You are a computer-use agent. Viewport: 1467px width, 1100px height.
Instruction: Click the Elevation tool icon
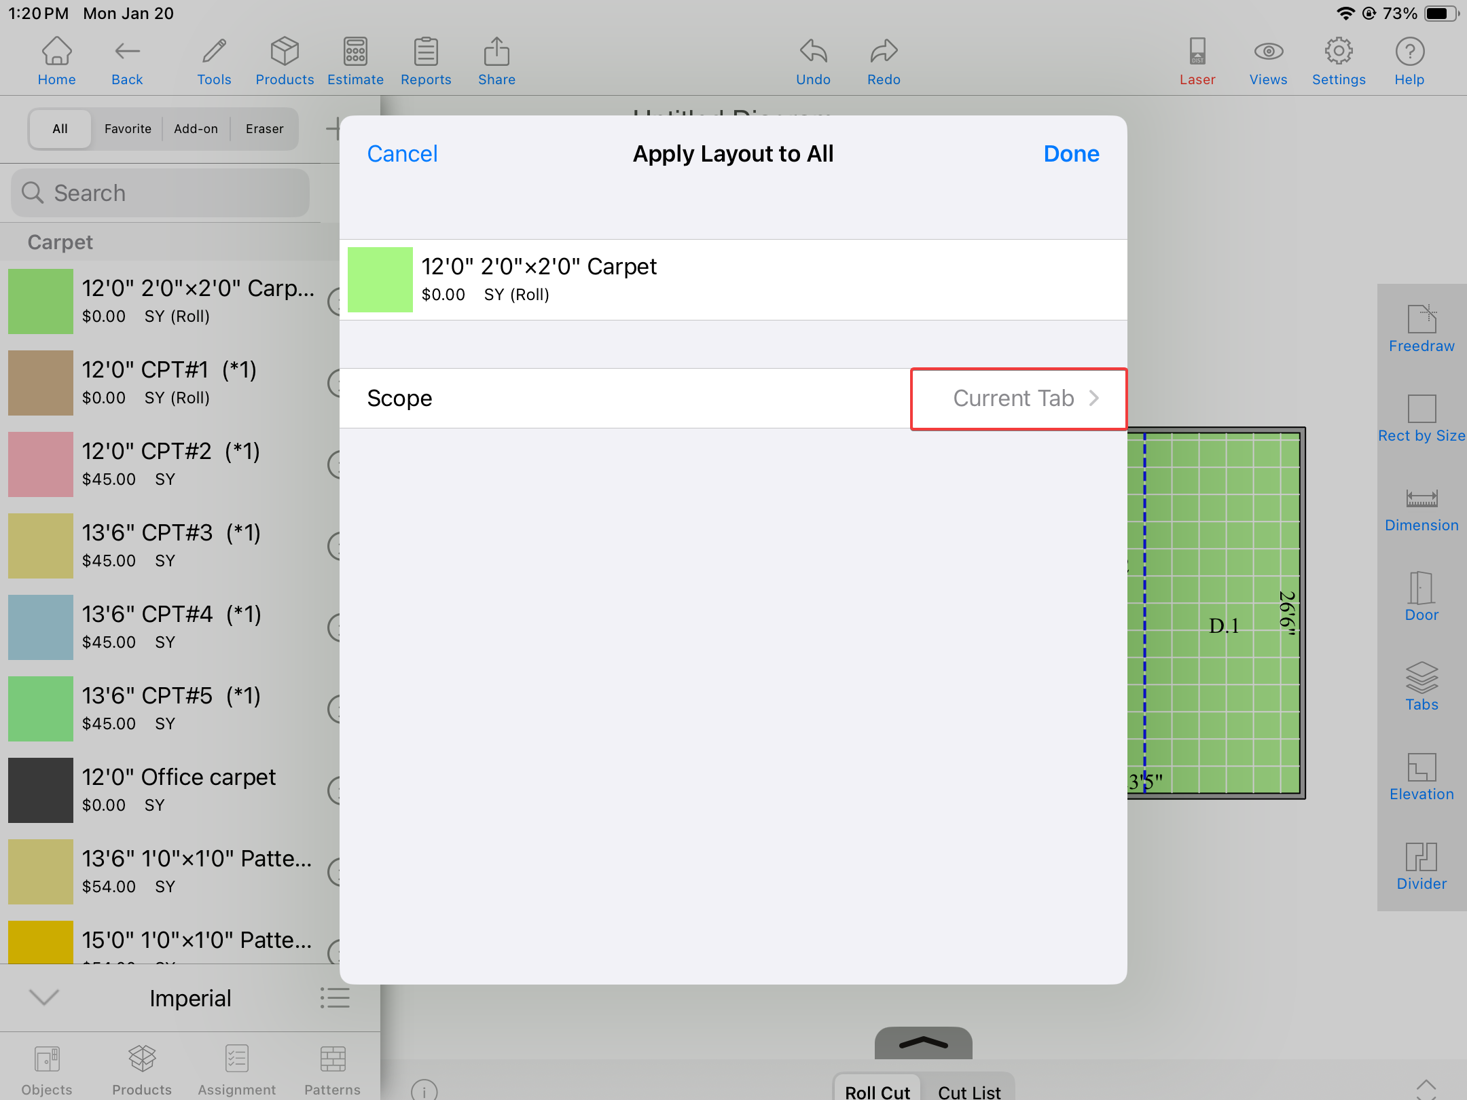point(1421,777)
